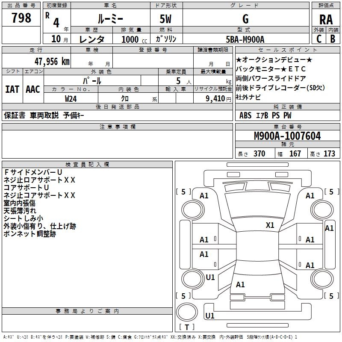Click the first registration month 10月
This screenshot has width=342, height=342.
pos(60,39)
